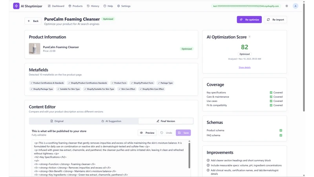Go back with the Back button
Image resolution: width=314 pixels, height=177 pixels.
click(x=33, y=21)
